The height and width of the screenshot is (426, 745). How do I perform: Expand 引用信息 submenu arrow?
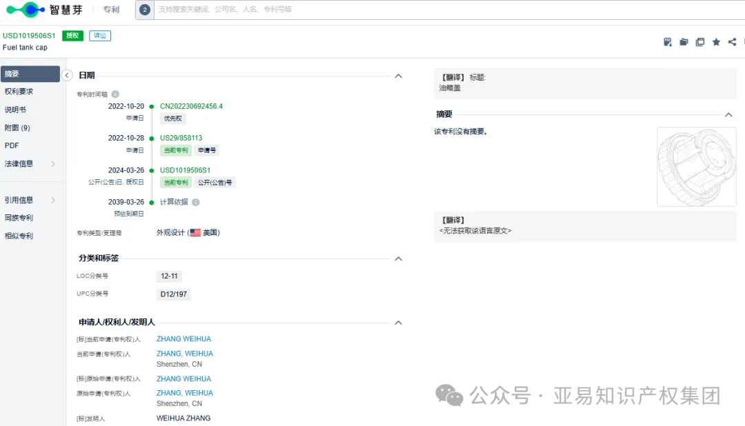[53, 200]
